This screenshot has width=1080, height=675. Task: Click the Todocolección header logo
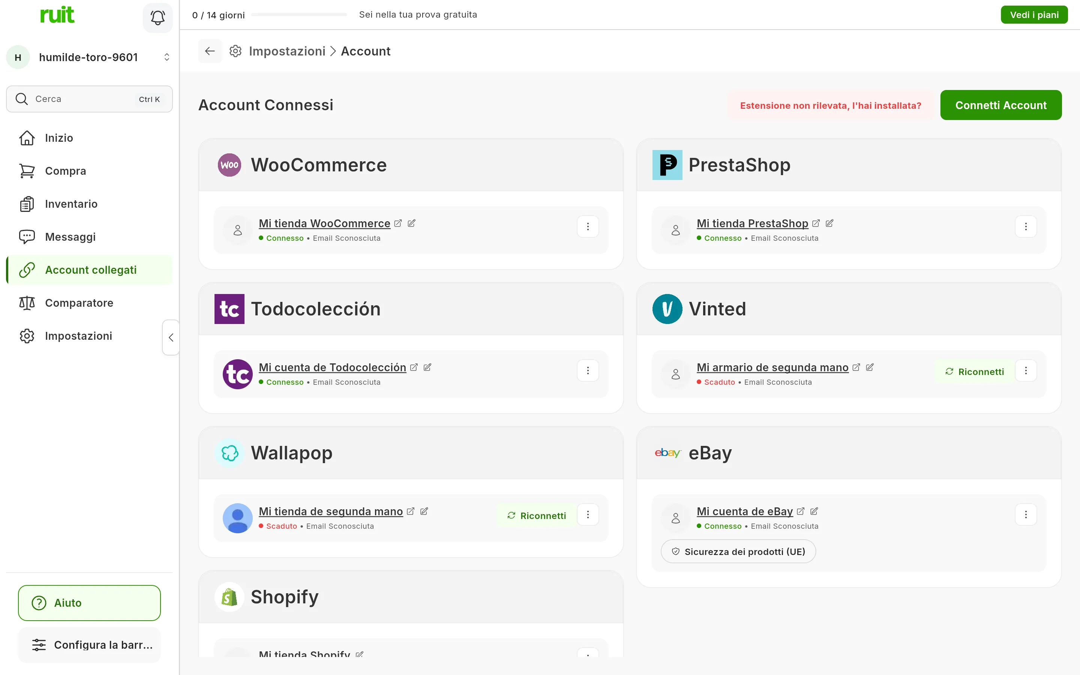click(x=229, y=309)
